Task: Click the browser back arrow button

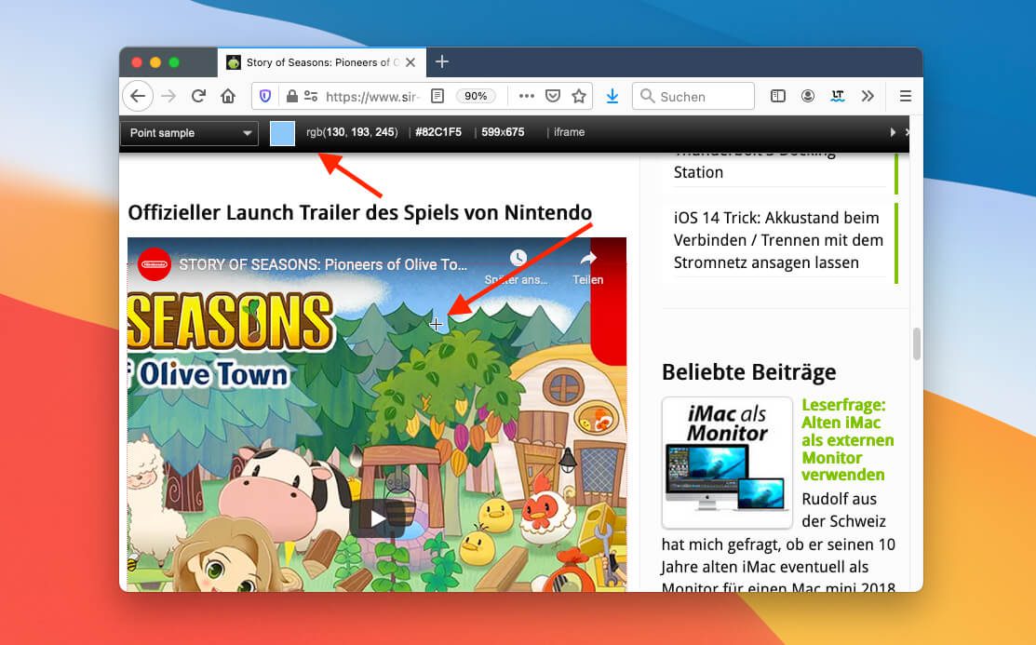Action: (x=137, y=96)
